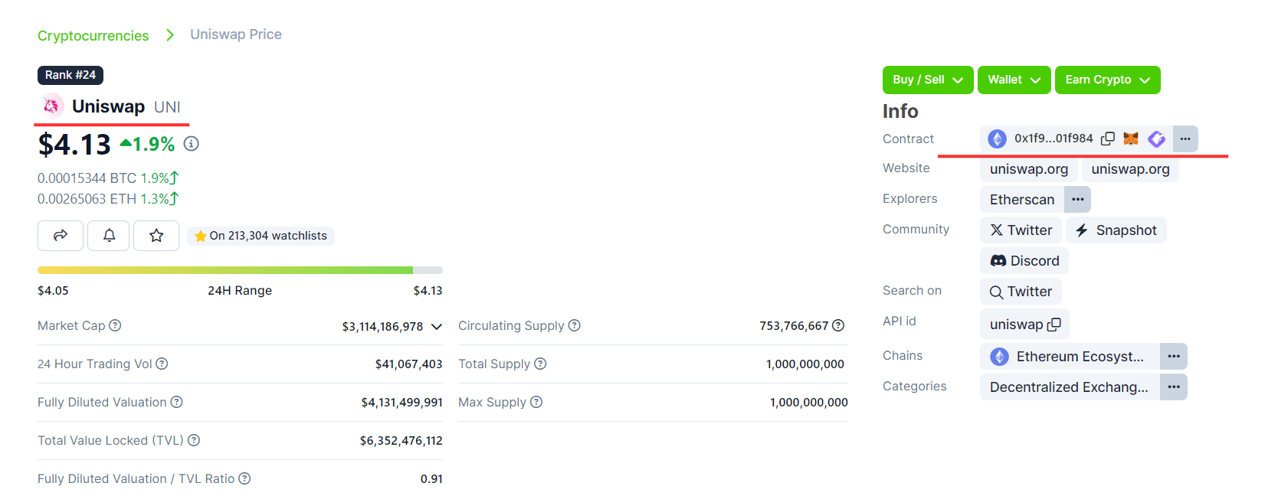Open second uniswap.org website link
Image resolution: width=1278 pixels, height=496 pixels.
pos(1130,169)
